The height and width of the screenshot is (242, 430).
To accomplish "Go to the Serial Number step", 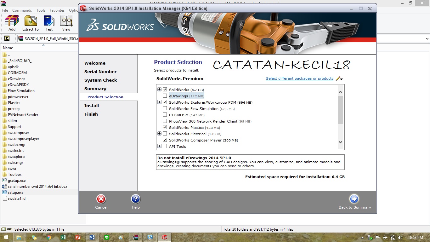I will 100,72.
